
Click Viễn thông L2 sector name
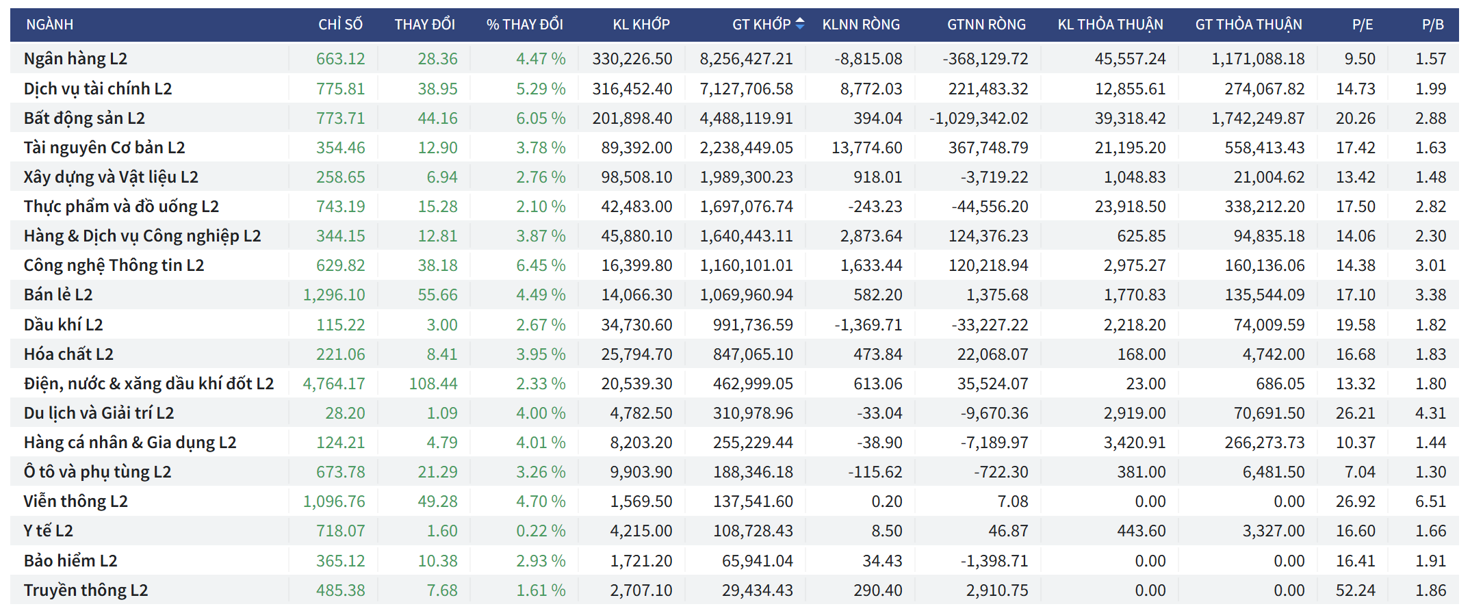(75, 501)
